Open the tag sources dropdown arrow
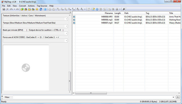The width and height of the screenshot is (182, 104). pos(120,9)
